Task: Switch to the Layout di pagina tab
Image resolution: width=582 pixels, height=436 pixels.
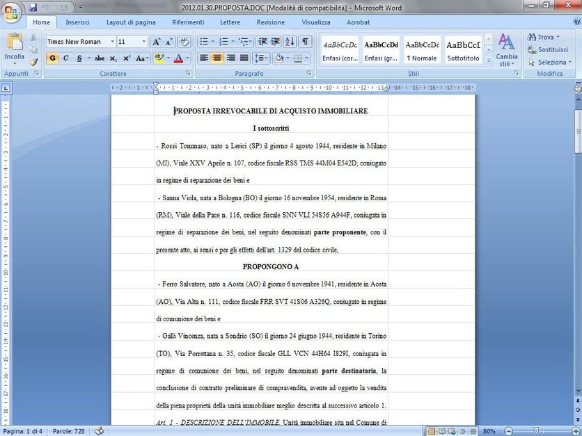Action: (x=131, y=22)
